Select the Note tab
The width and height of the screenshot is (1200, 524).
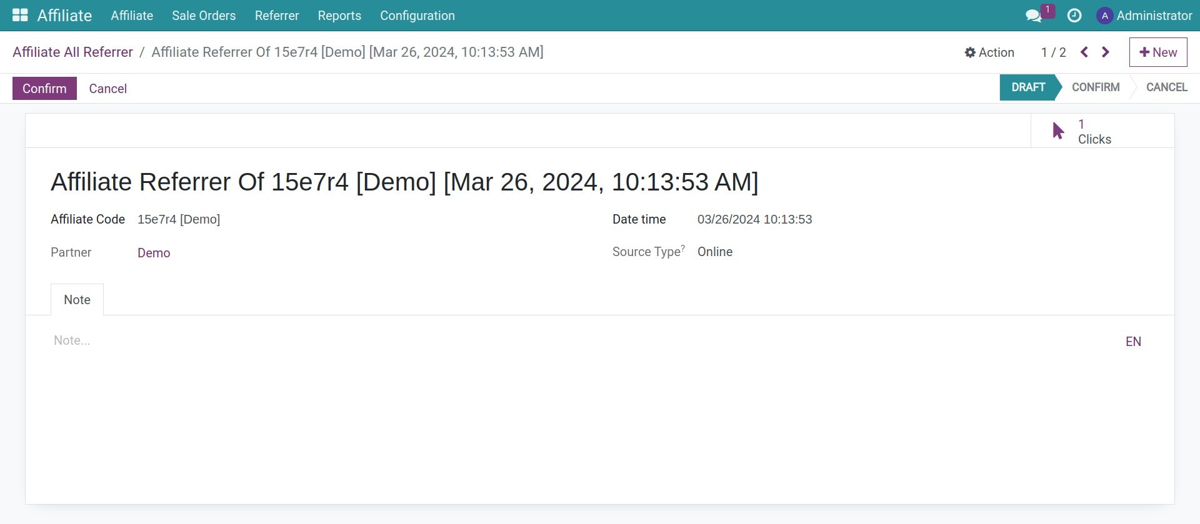click(77, 300)
